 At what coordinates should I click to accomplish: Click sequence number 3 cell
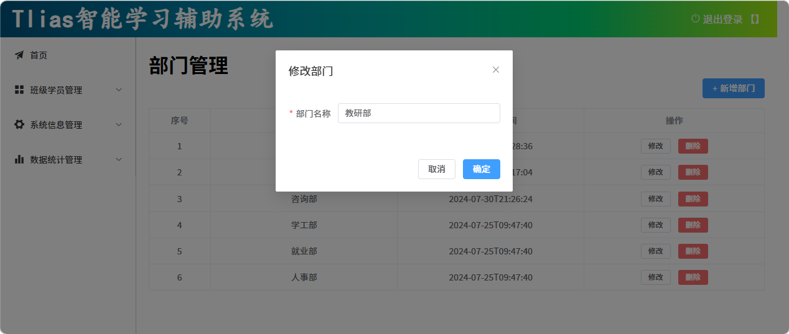coord(180,199)
